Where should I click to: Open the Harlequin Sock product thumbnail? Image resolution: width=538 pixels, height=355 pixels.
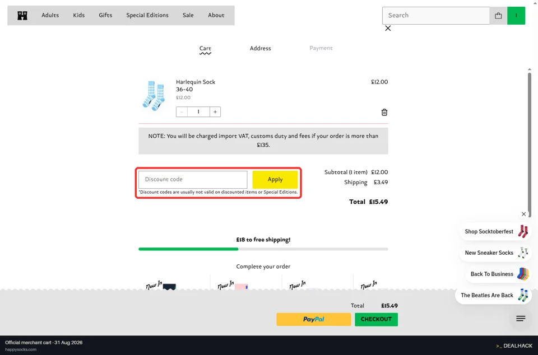click(154, 95)
